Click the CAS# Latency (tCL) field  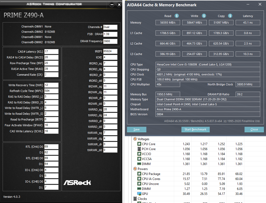click(51, 51)
